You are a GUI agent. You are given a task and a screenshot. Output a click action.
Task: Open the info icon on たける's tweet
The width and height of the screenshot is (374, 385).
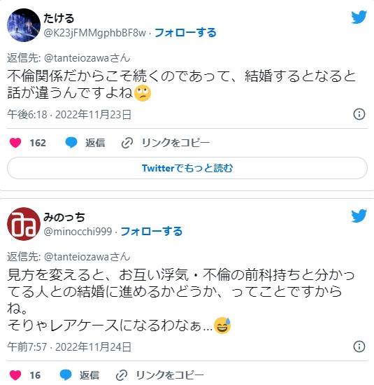[x=359, y=114]
